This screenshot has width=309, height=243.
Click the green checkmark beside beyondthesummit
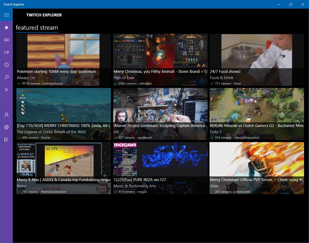pyautogui.click(x=212, y=138)
